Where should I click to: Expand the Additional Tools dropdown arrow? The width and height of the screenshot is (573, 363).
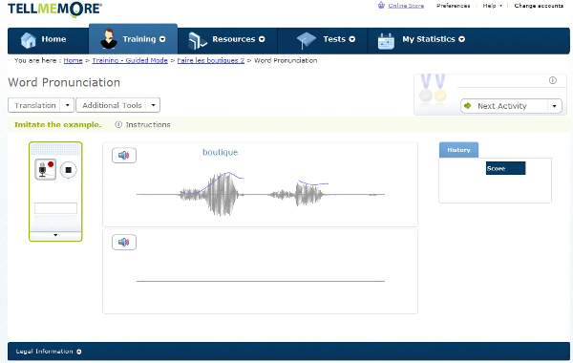(153, 105)
